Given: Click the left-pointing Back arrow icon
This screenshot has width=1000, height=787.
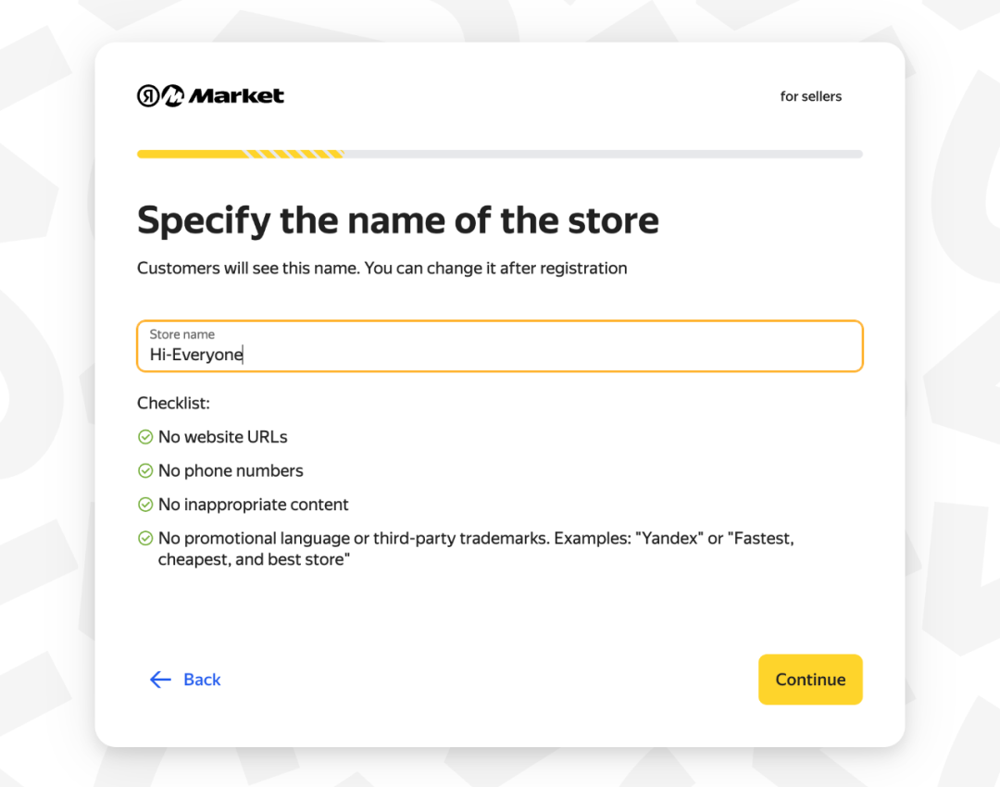Looking at the screenshot, I should pos(160,680).
